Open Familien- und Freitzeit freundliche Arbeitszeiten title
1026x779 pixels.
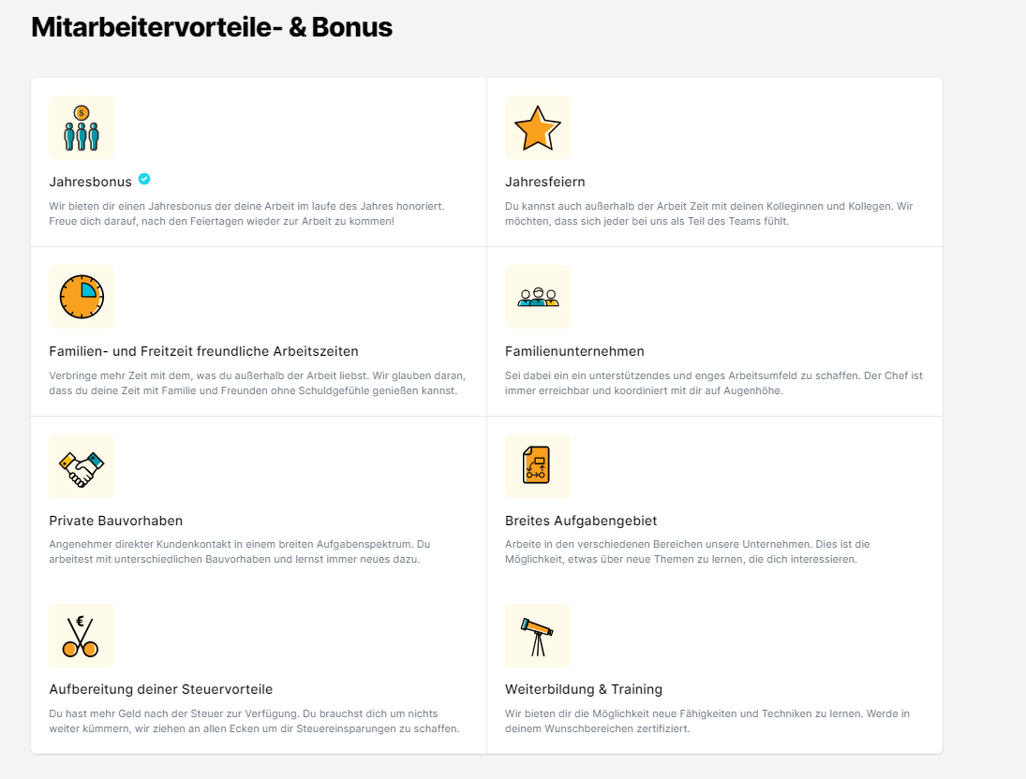(x=203, y=351)
